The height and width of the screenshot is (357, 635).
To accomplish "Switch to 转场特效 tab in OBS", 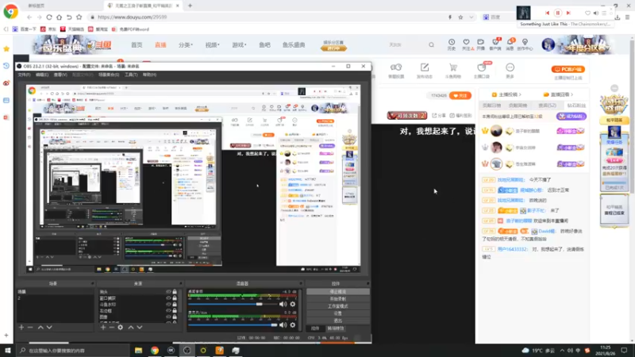I will click(x=335, y=328).
